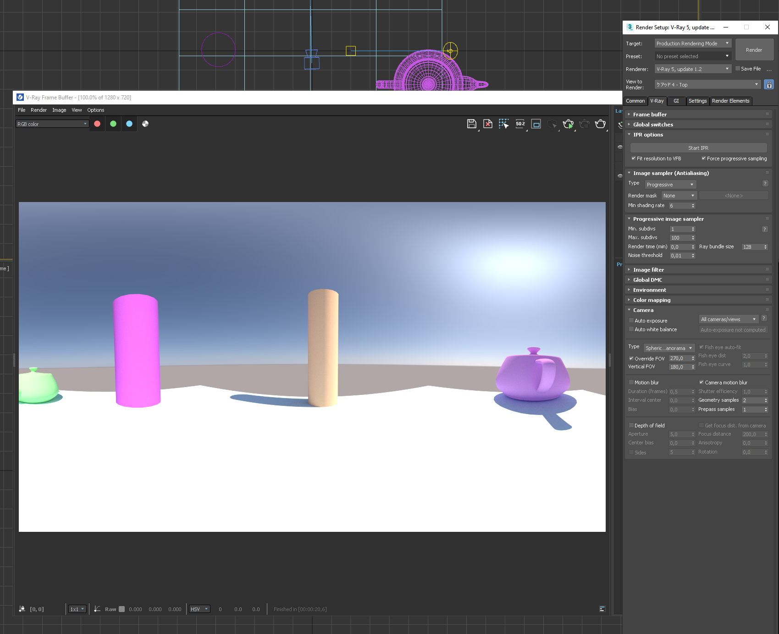The height and width of the screenshot is (634, 779).
Task: Toggle the blue channel circle
Action: point(129,124)
